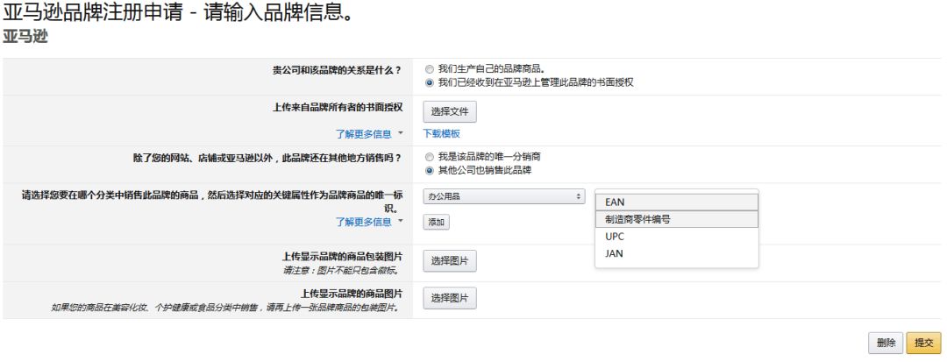Pick UPC as the key attribute
This screenshot has width=947, height=362.
coord(675,237)
